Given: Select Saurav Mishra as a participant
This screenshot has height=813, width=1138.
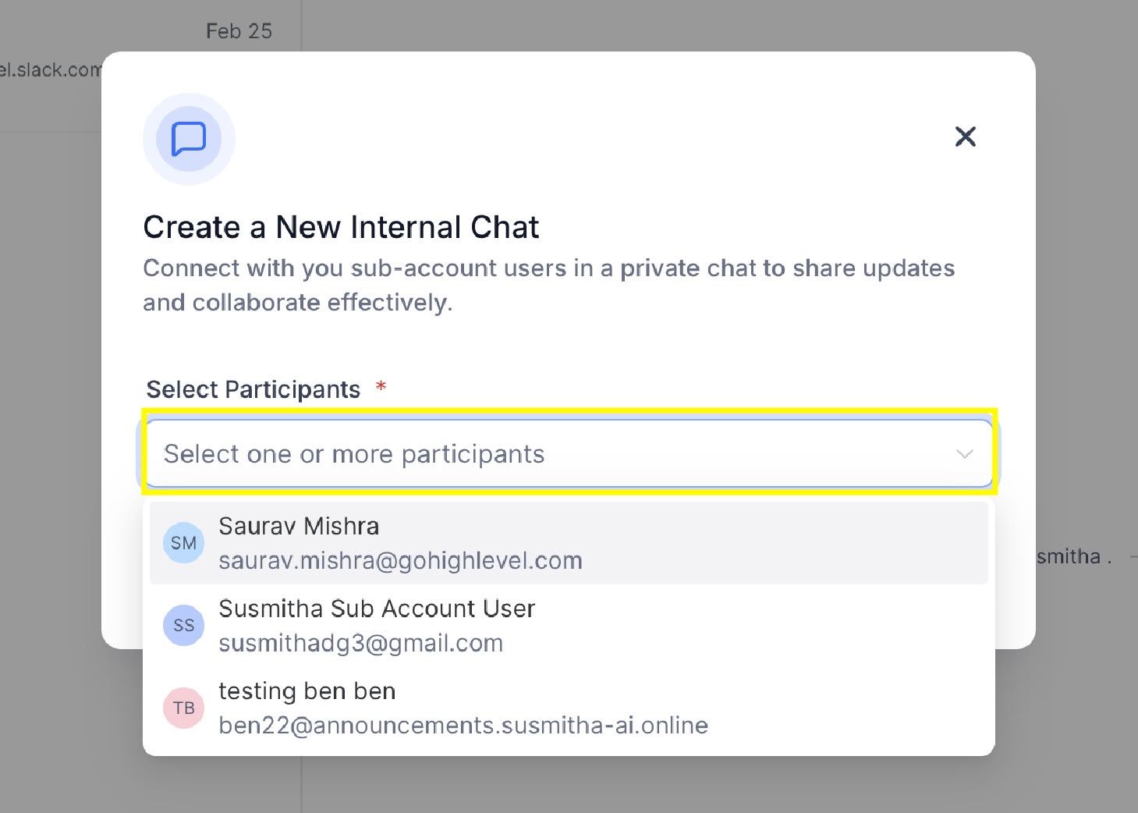Looking at the screenshot, I should tap(299, 527).
